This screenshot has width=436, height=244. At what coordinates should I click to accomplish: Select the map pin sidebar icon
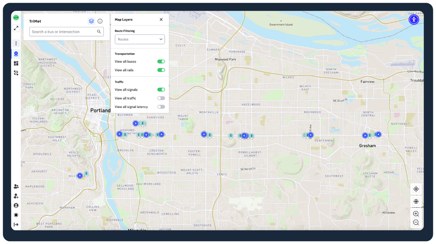[16, 54]
